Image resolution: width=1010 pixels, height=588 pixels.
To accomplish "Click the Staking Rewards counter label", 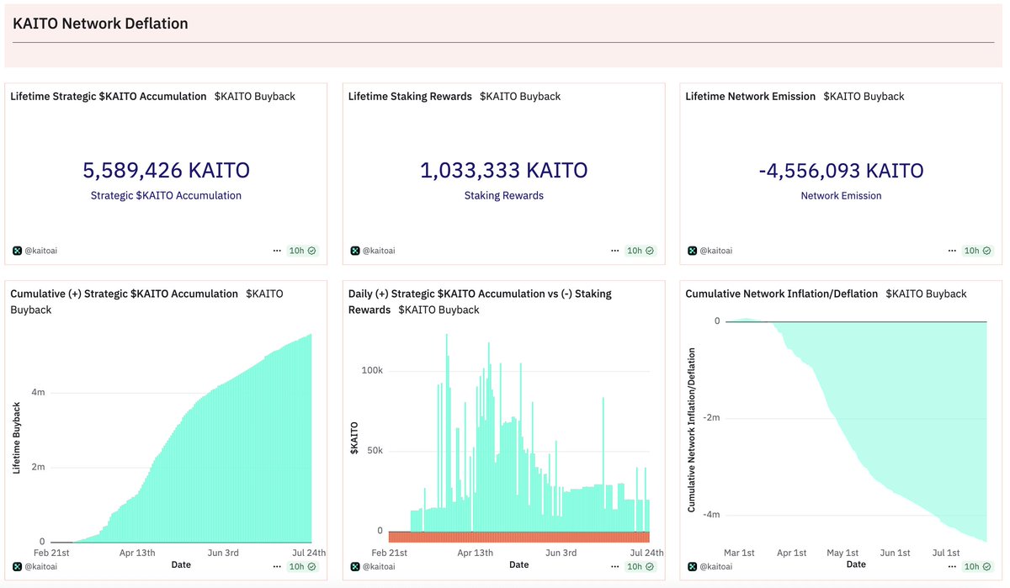I will (x=504, y=195).
